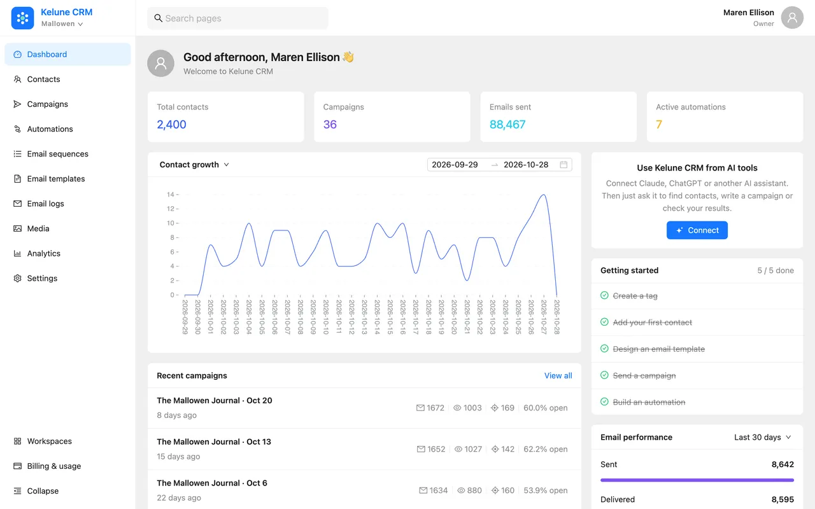This screenshot has width=815, height=509.
Task: Open the Last 30 days period dropdown
Action: click(x=762, y=437)
